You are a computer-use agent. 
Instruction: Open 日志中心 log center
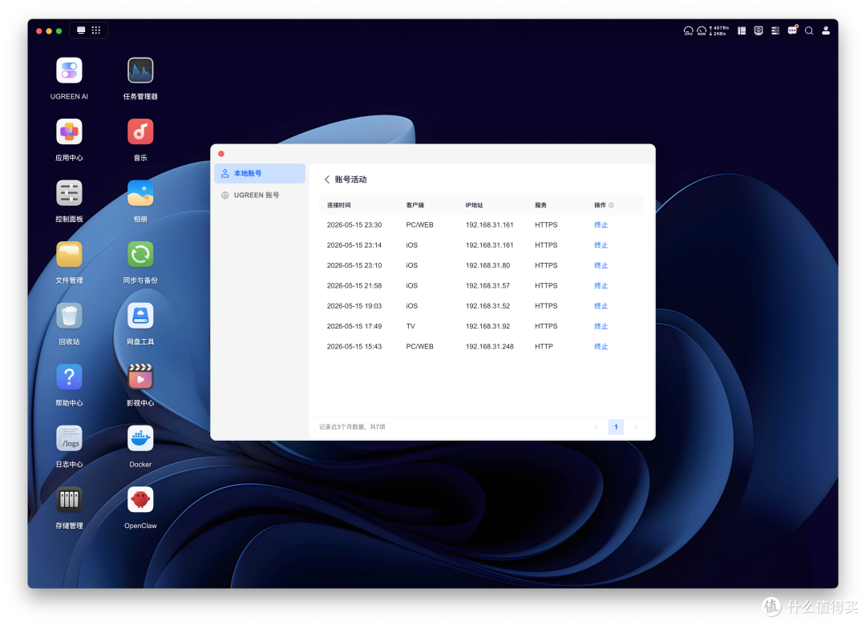(x=69, y=438)
